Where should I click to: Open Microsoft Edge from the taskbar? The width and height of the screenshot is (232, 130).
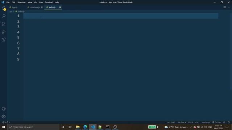[x=85, y=127]
